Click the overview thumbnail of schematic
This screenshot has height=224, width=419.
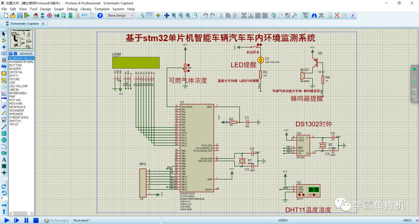click(21, 39)
